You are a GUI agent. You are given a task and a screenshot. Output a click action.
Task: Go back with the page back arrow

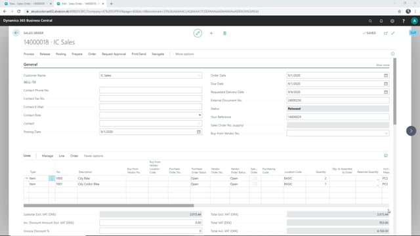tap(16, 33)
